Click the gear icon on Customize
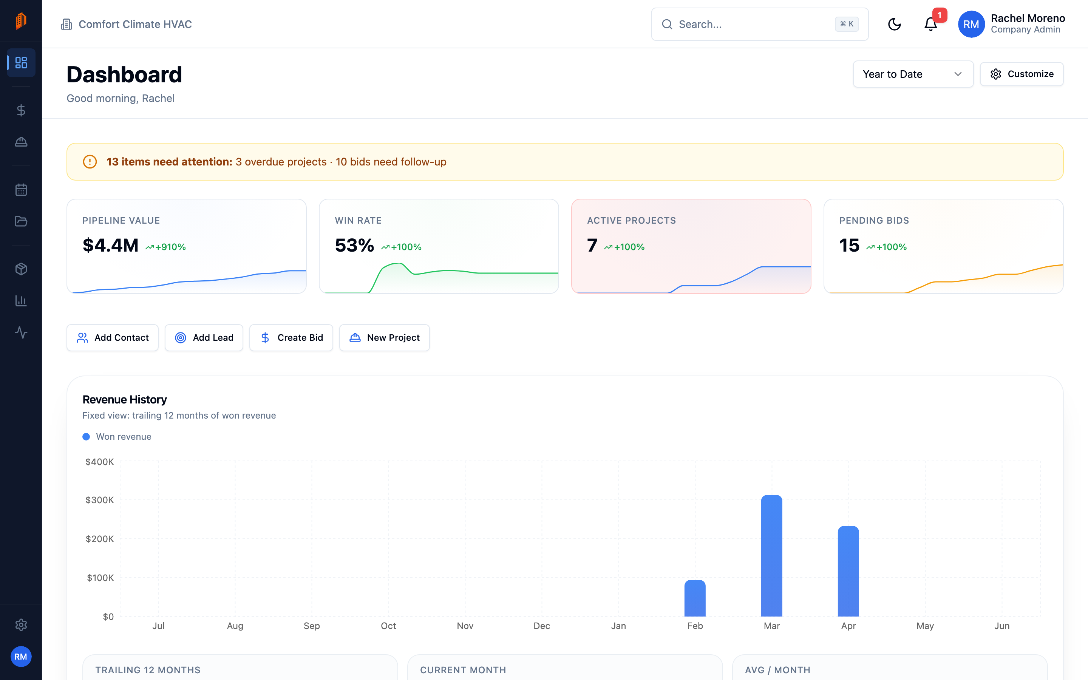Image resolution: width=1088 pixels, height=680 pixels. tap(996, 74)
